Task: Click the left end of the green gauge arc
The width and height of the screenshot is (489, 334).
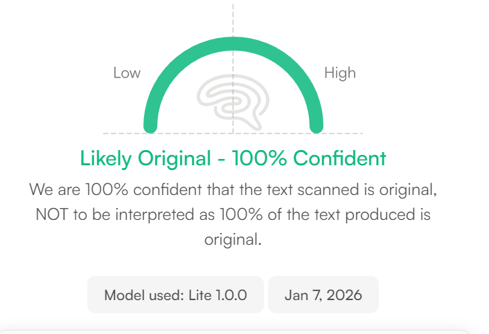Action: [x=150, y=126]
